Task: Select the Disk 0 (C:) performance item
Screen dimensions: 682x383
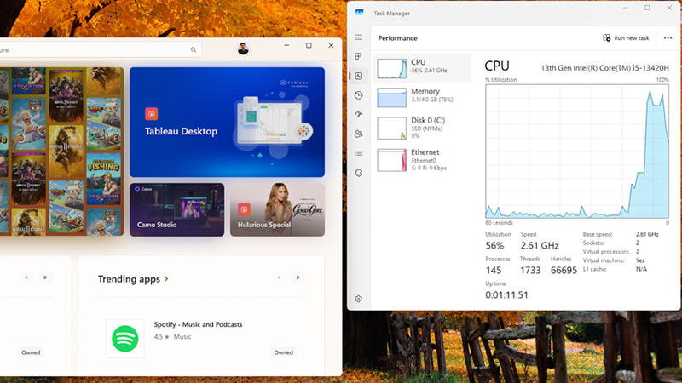Action: click(x=422, y=129)
